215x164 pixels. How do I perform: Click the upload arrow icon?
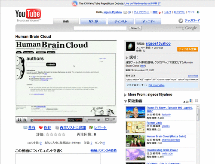[181, 21]
